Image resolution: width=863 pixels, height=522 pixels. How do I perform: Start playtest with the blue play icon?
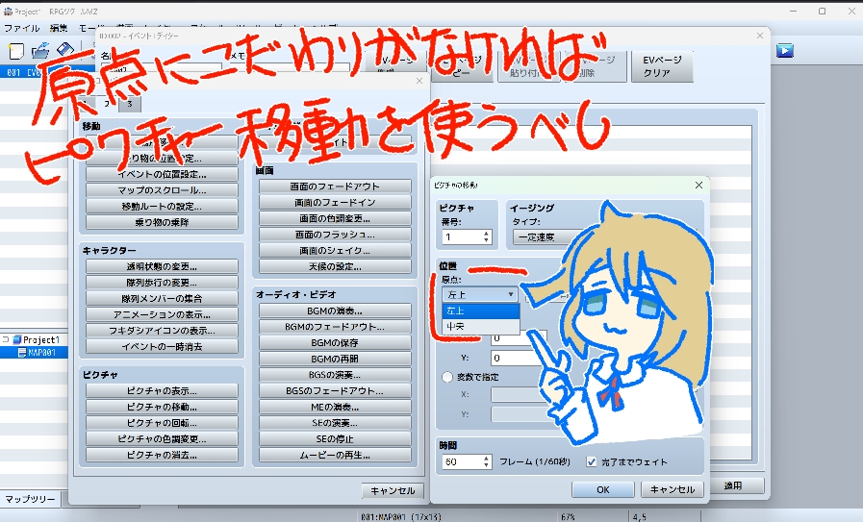[785, 51]
